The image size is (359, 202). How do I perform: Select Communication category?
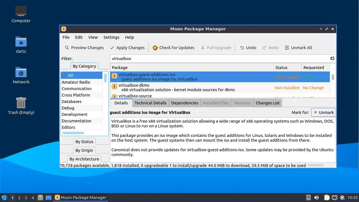82,89
